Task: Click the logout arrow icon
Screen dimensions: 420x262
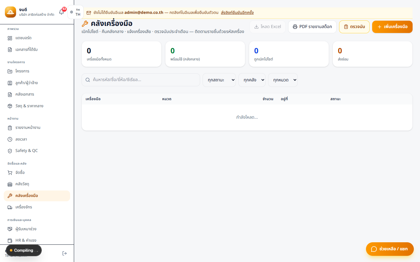Action: [x=65, y=253]
